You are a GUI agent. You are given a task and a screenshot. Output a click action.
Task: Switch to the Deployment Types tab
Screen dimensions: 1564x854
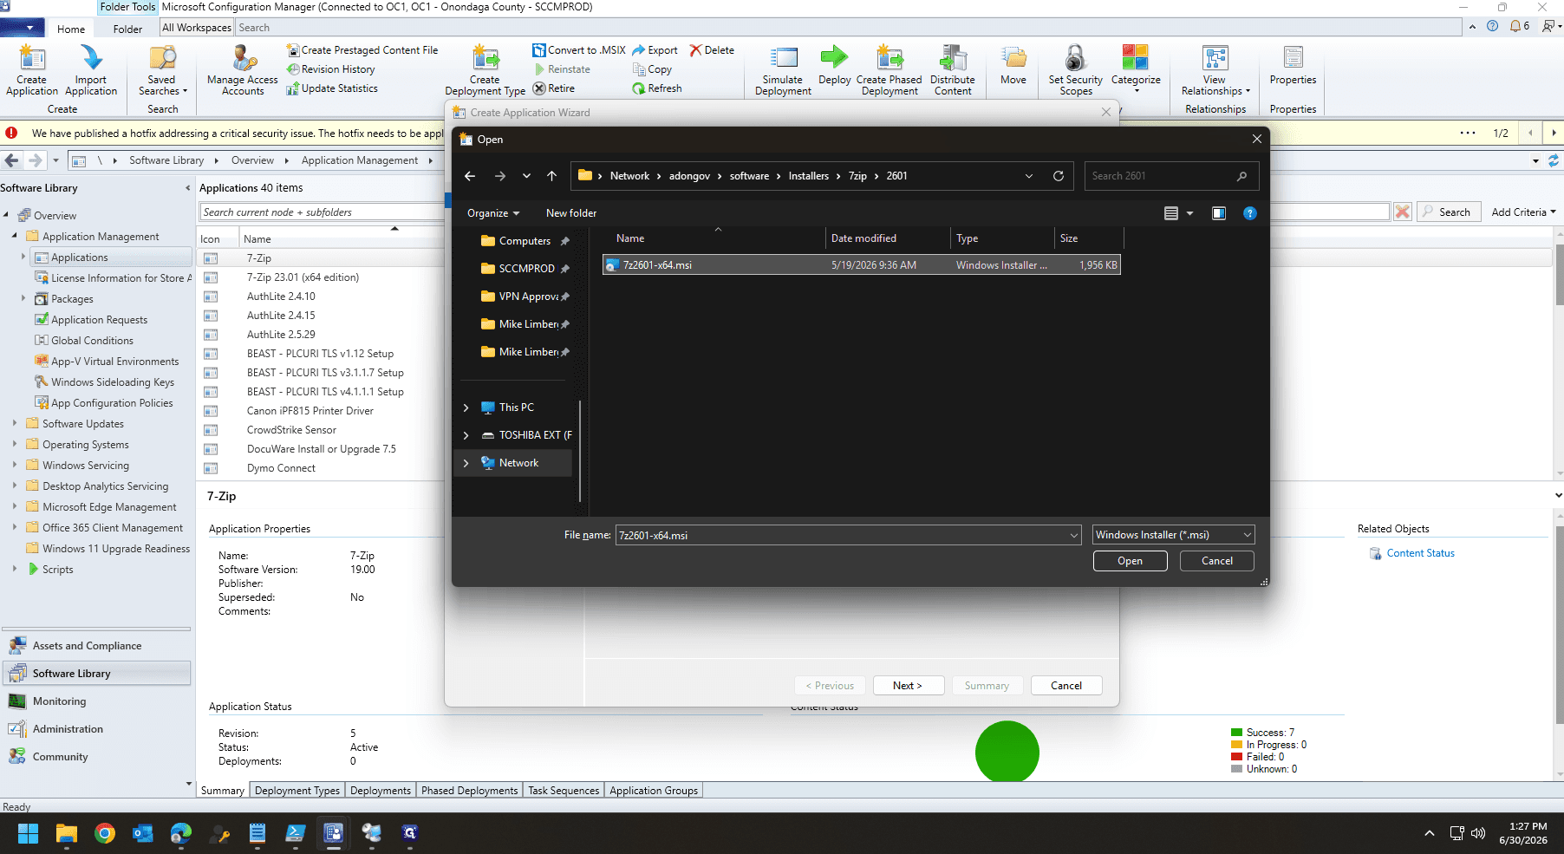[297, 791]
